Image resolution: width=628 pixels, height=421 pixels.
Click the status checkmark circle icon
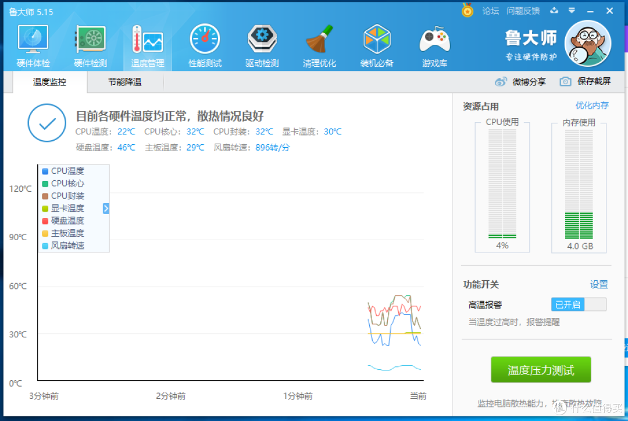pos(47,123)
